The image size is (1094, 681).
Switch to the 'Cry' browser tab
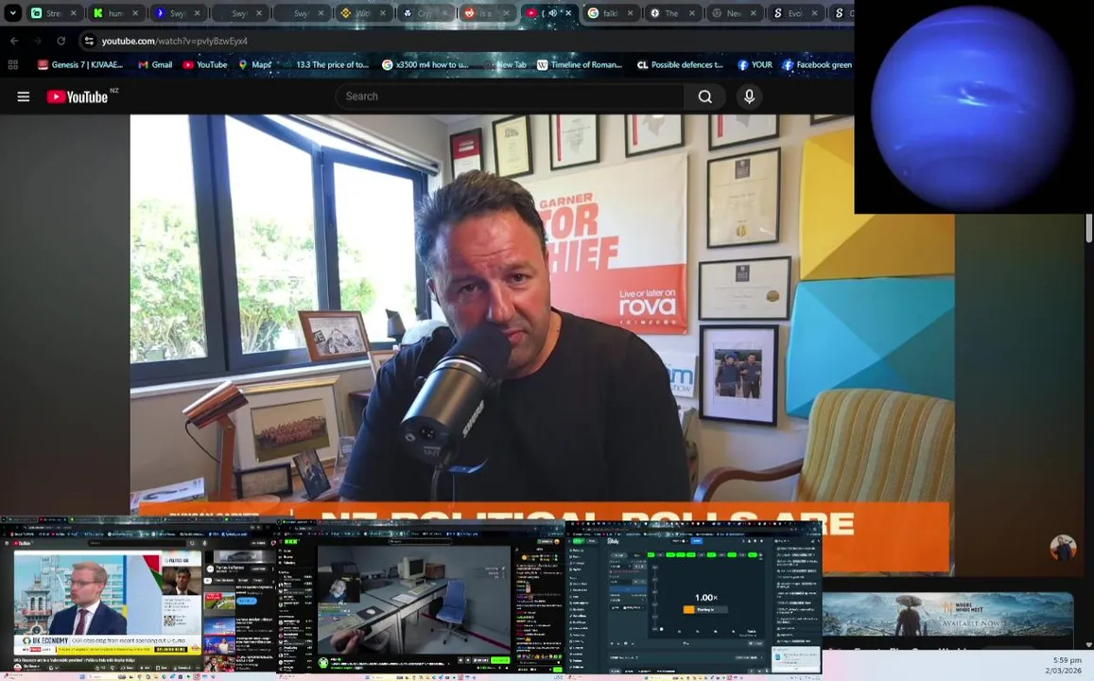[x=423, y=12]
